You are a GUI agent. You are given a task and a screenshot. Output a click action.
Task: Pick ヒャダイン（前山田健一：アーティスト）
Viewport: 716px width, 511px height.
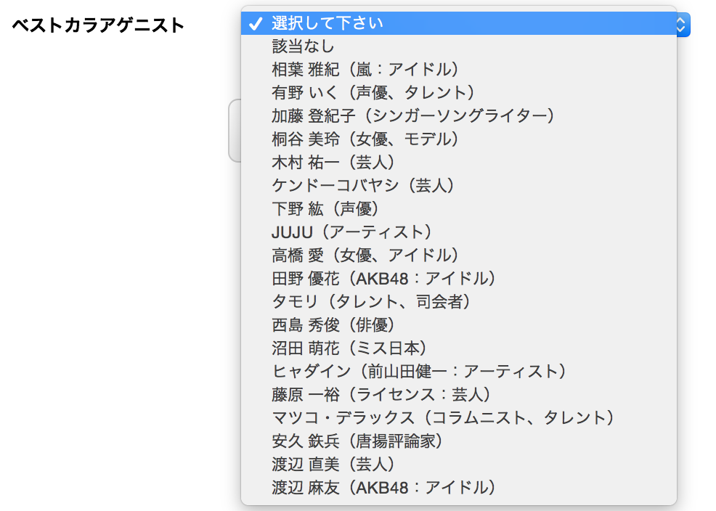(x=458, y=372)
